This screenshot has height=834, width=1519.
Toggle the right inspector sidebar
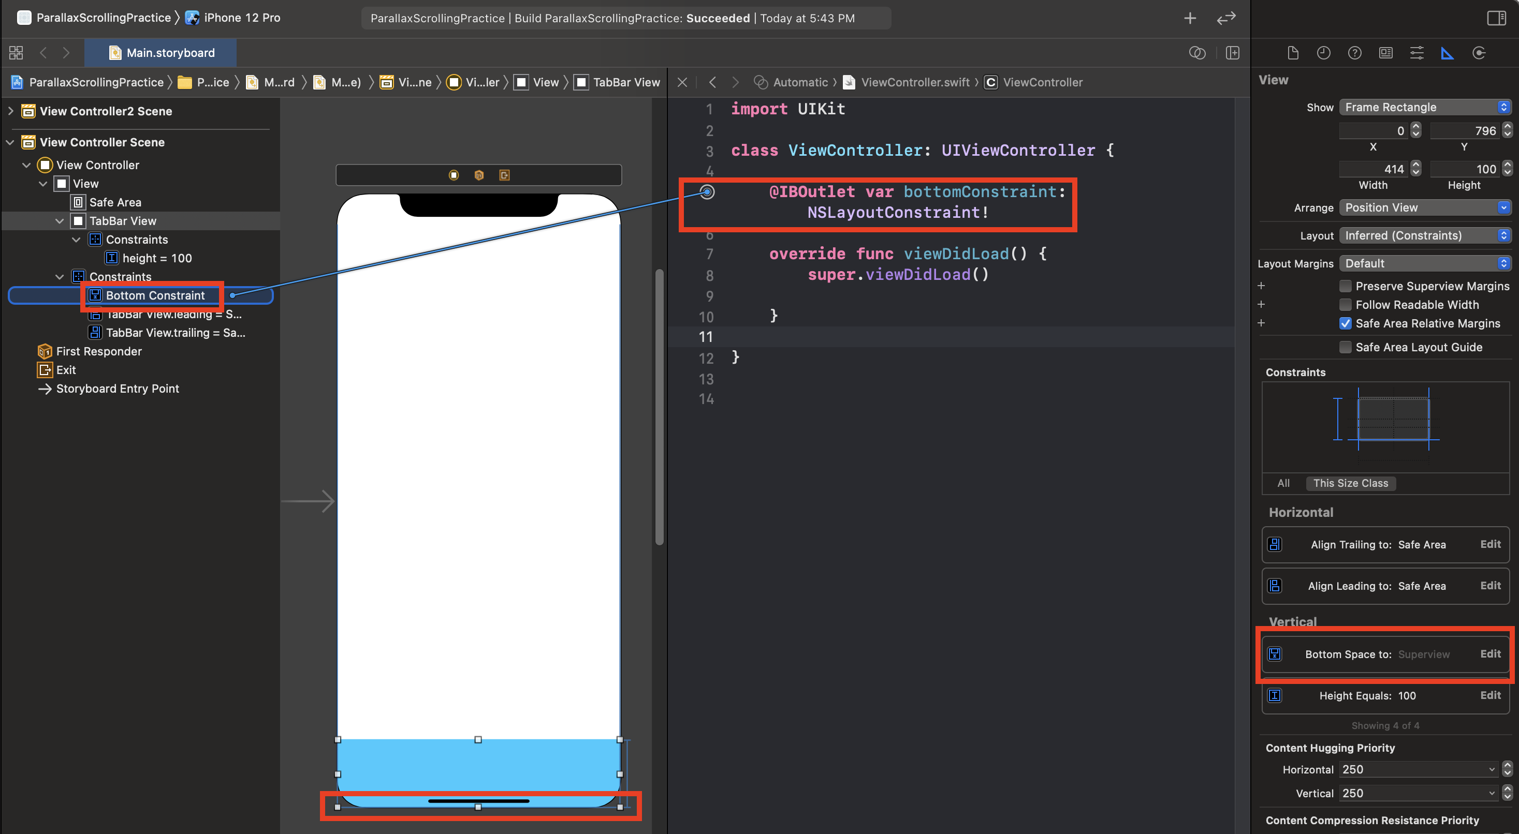tap(1497, 18)
